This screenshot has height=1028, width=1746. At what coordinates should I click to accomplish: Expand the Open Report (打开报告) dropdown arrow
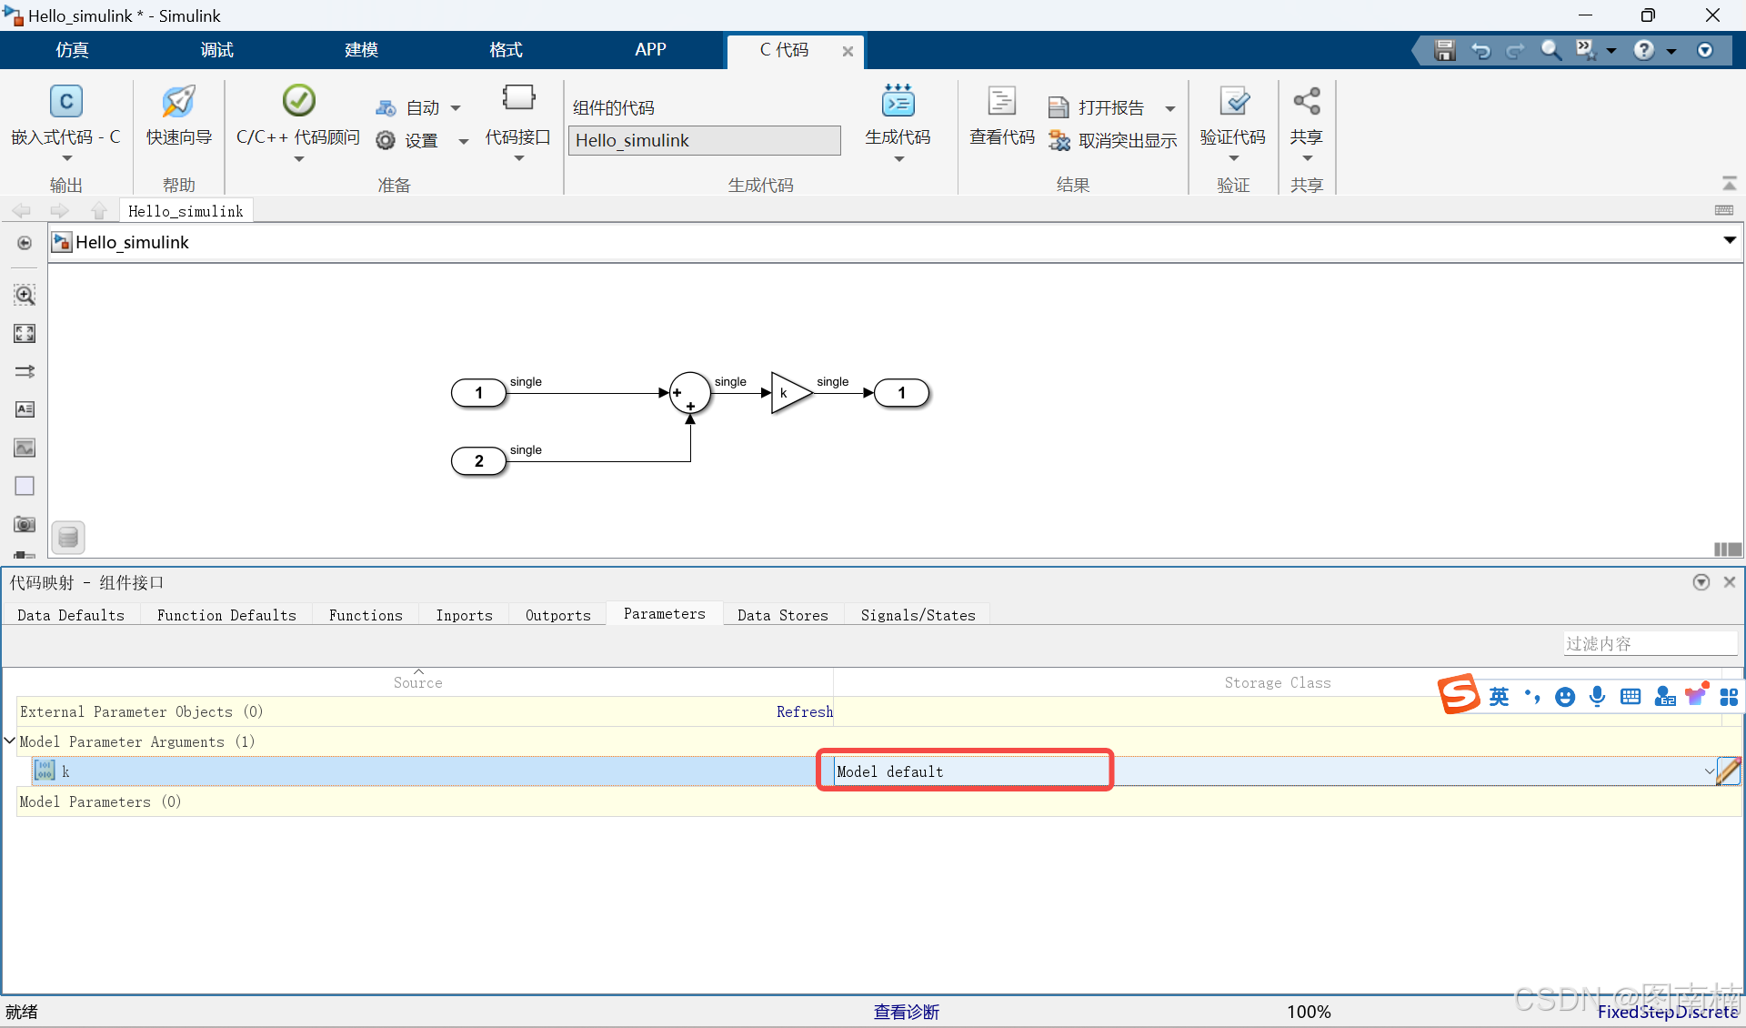point(1170,108)
